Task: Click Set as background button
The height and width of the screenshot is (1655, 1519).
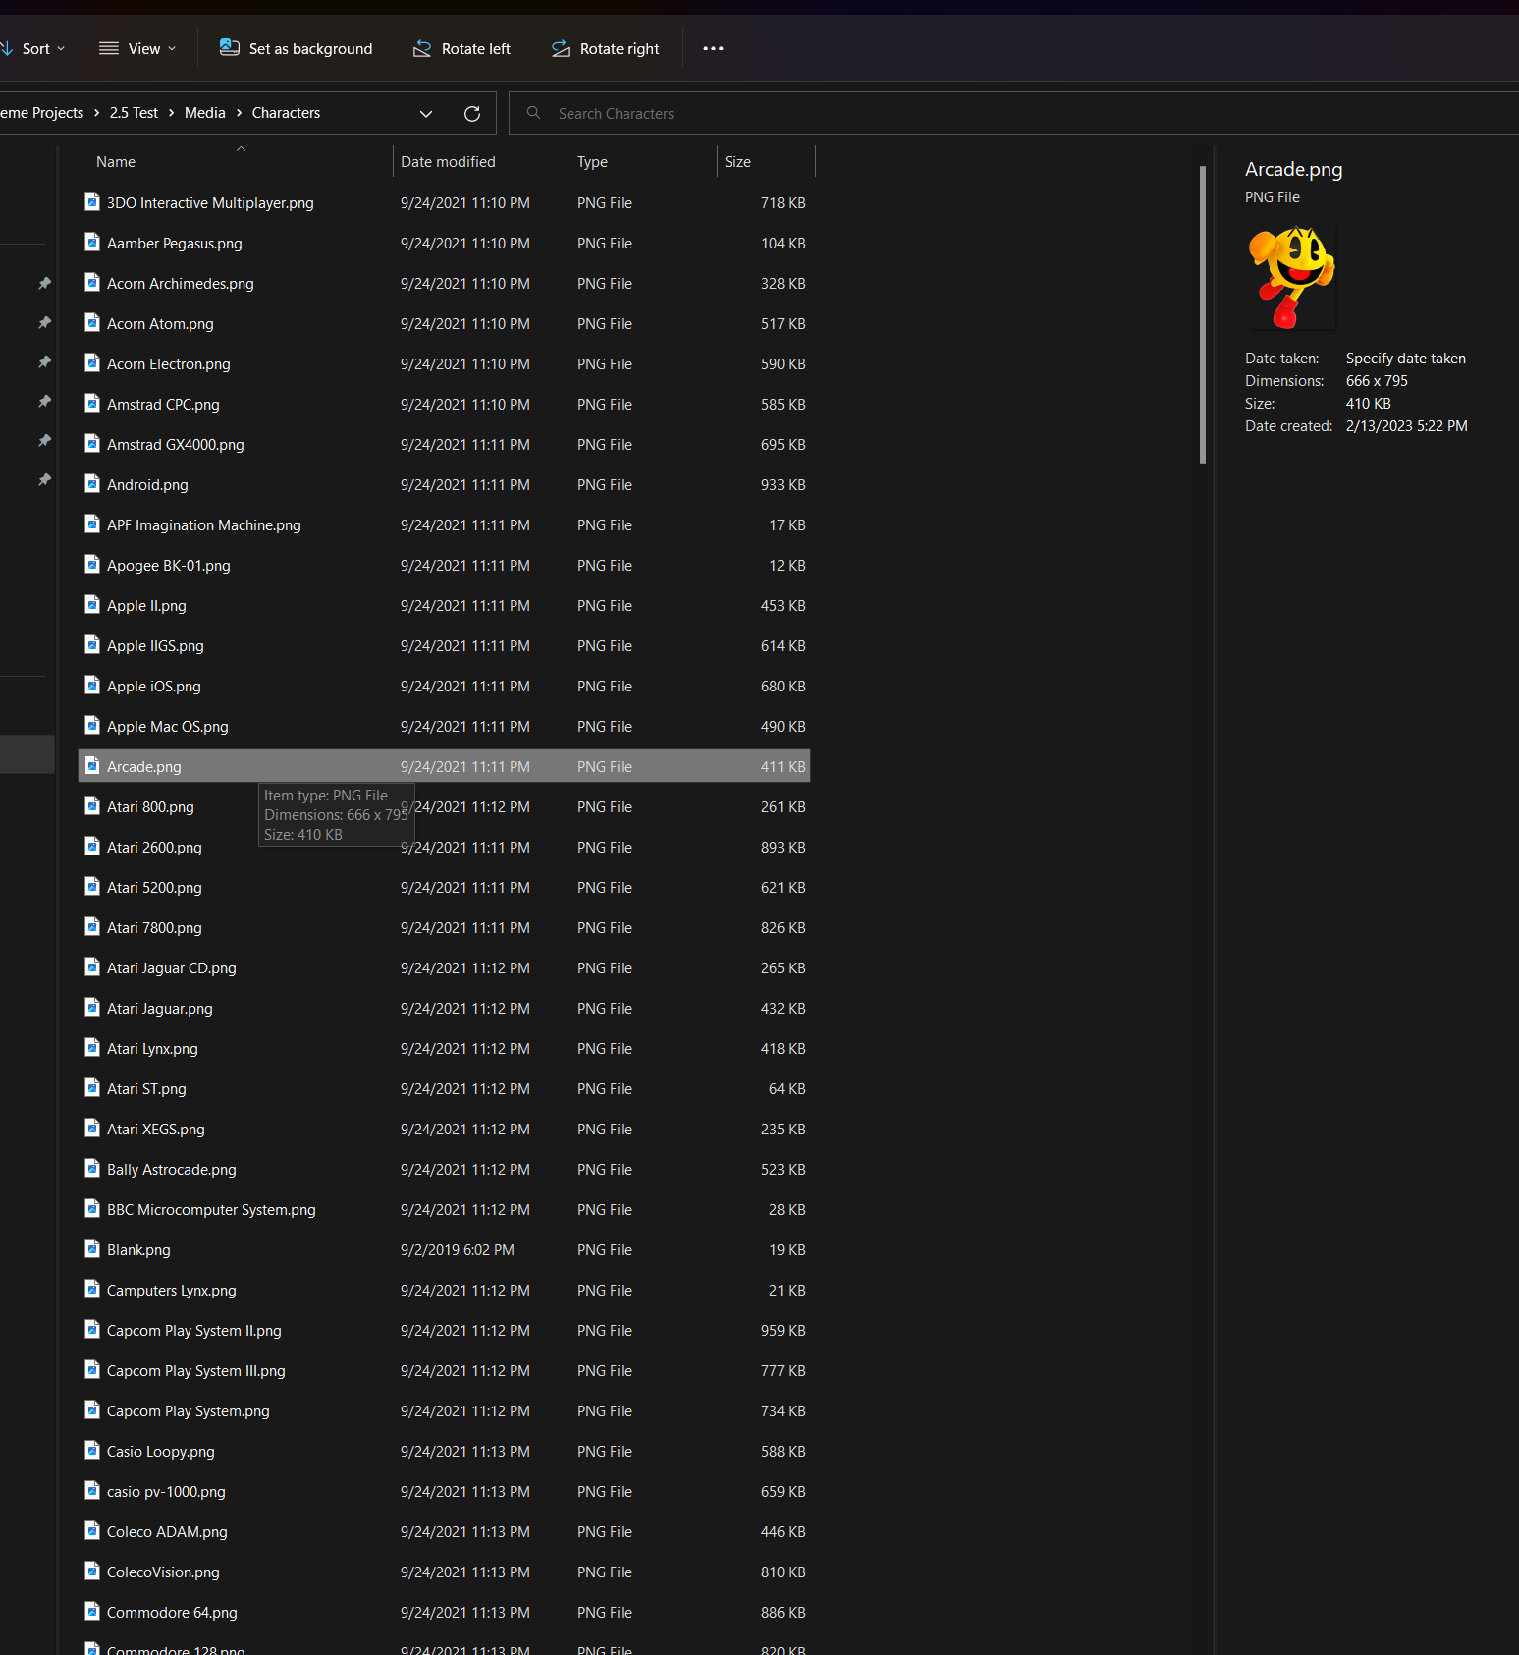Action: [297, 48]
